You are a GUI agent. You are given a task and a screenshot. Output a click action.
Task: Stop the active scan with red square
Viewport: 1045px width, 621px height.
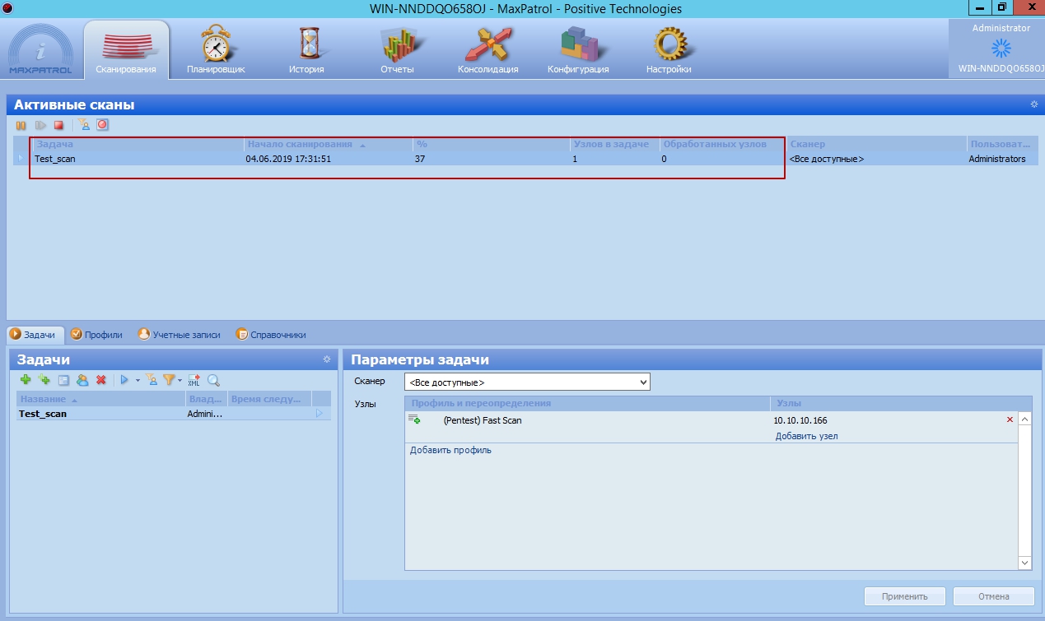[58, 125]
